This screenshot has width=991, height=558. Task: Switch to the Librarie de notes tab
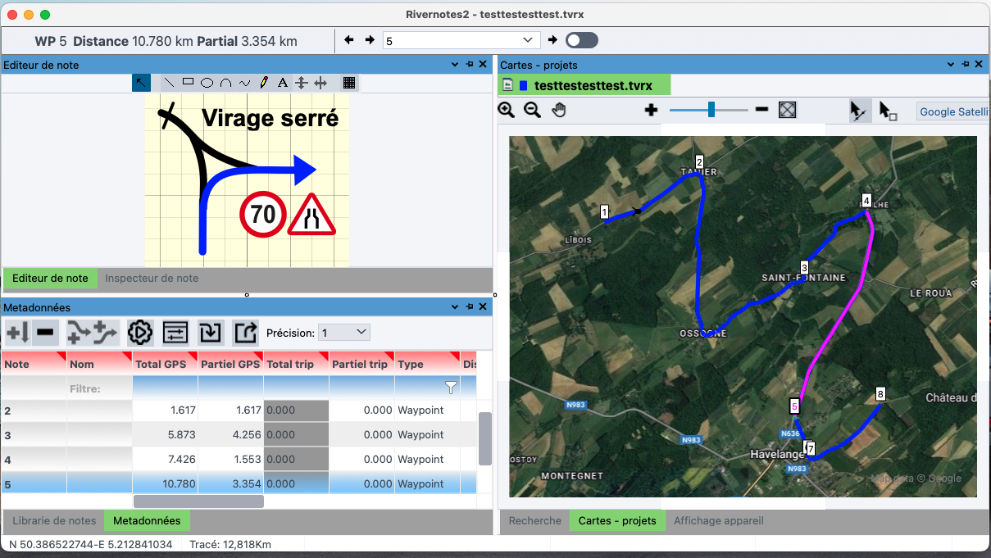[54, 520]
